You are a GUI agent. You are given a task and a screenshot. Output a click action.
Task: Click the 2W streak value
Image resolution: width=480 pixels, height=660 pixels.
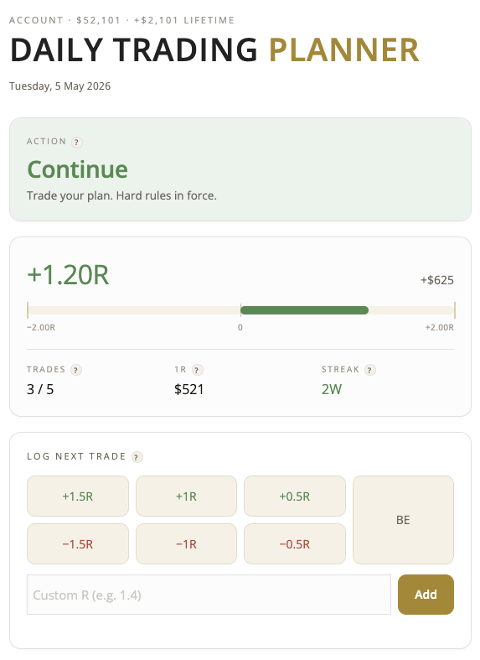(x=332, y=389)
